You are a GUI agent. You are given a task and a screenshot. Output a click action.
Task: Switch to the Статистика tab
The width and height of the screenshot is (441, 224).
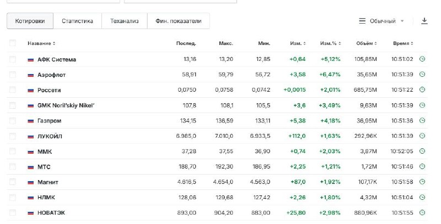click(77, 21)
